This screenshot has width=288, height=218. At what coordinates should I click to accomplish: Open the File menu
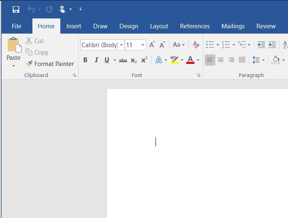pos(16,26)
